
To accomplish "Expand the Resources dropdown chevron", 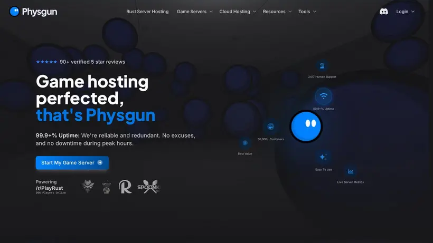I will pos(290,12).
